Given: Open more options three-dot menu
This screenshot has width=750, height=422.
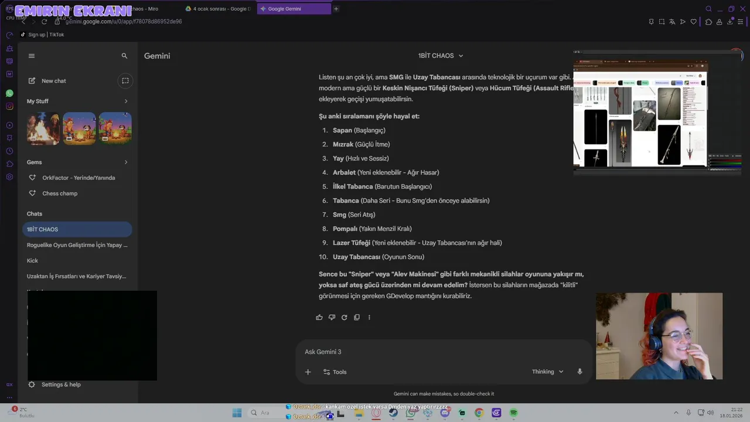Looking at the screenshot, I should [369, 317].
